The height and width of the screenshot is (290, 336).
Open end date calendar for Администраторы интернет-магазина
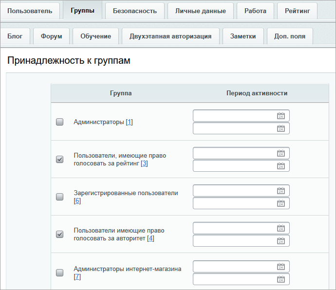(280, 279)
